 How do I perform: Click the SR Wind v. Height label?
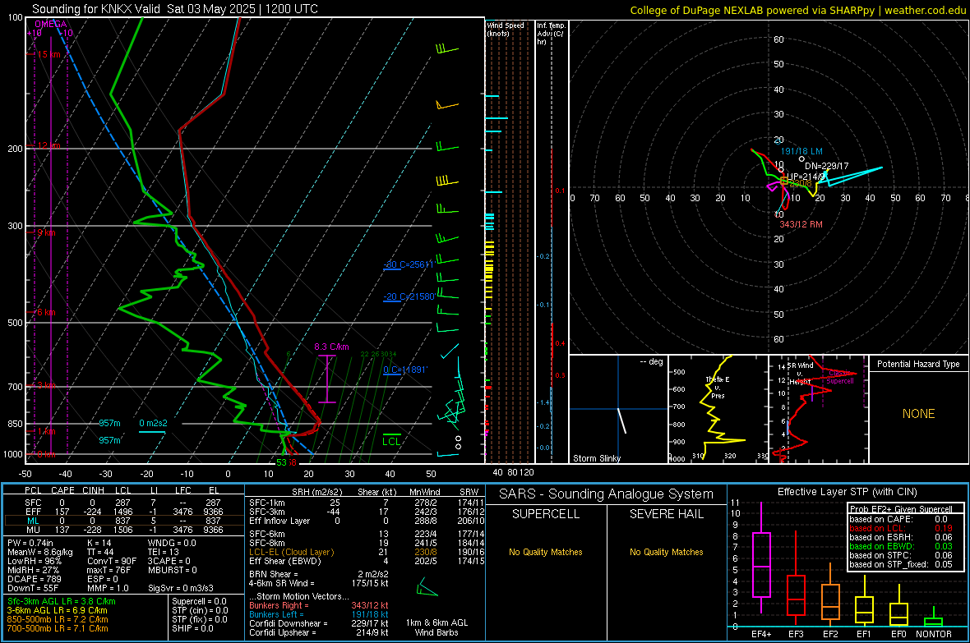[800, 374]
